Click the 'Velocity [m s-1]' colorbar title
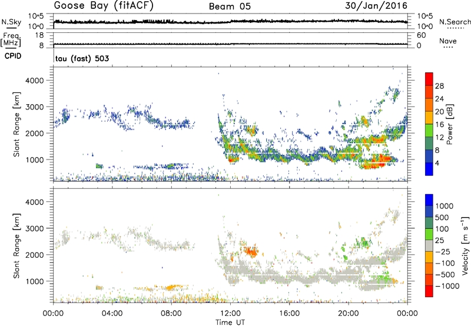 click(x=465, y=245)
